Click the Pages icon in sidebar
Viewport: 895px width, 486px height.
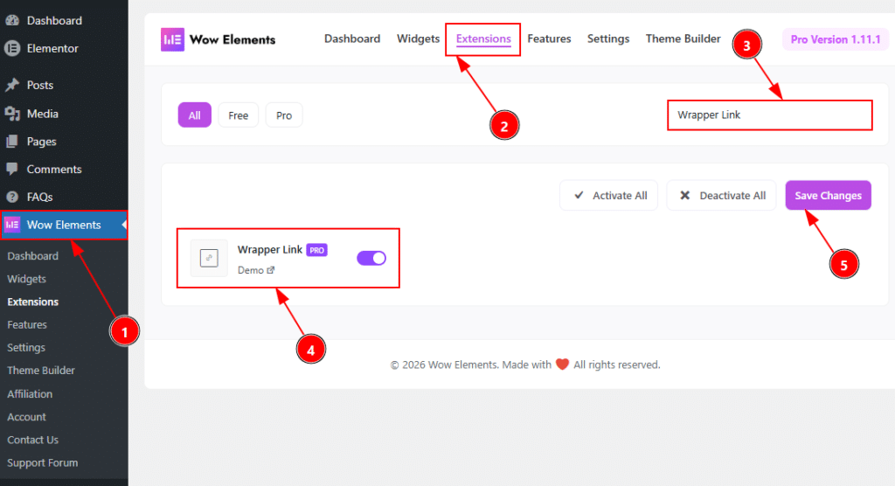[12, 141]
